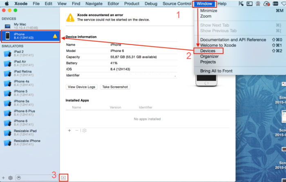Click the battery status icon
Screen dimensions: 286x182
coord(275,3)
